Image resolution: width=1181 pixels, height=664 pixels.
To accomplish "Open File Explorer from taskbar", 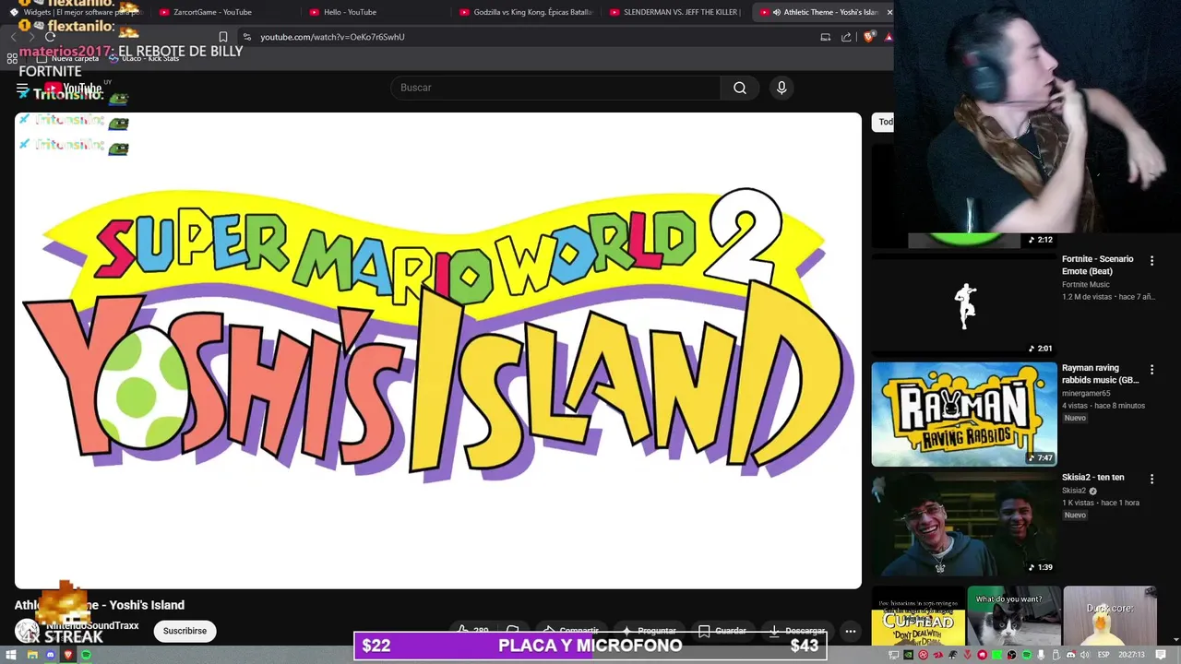I will pos(32,655).
